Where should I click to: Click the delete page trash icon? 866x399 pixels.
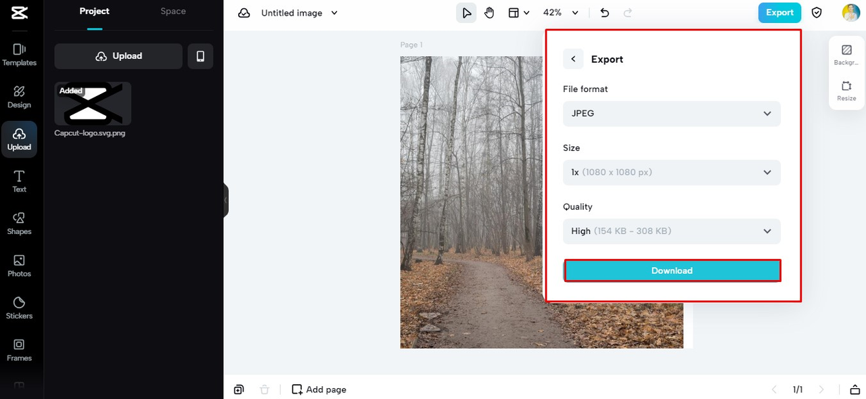265,390
